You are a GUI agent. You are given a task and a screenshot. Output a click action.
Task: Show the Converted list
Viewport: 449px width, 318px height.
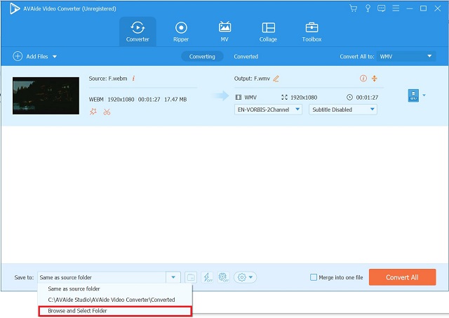point(246,56)
